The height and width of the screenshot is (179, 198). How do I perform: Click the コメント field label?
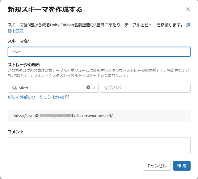point(16,132)
